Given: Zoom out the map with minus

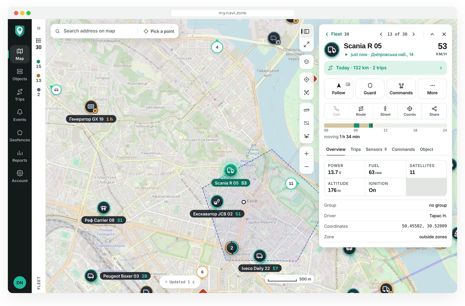Looking at the screenshot, I should point(306,167).
